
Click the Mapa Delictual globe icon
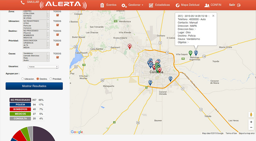[x=177, y=5]
